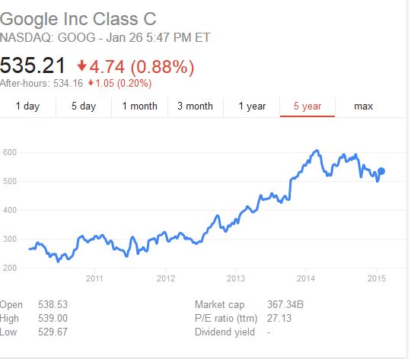The image size is (411, 359).
Task: Select the 3 month tab
Action: point(196,106)
